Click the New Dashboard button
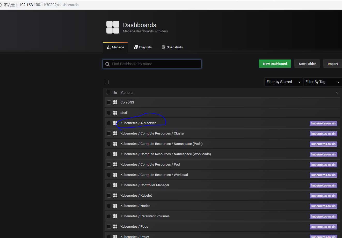This screenshot has width=342, height=238. [275, 64]
